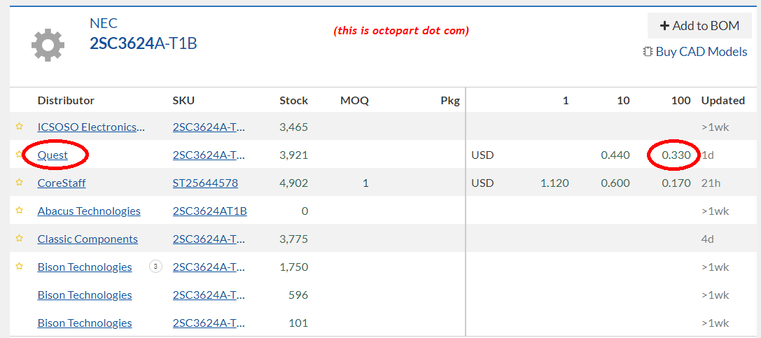
Task: Click the CoreStaff 0.600 price
Action: [615, 183]
